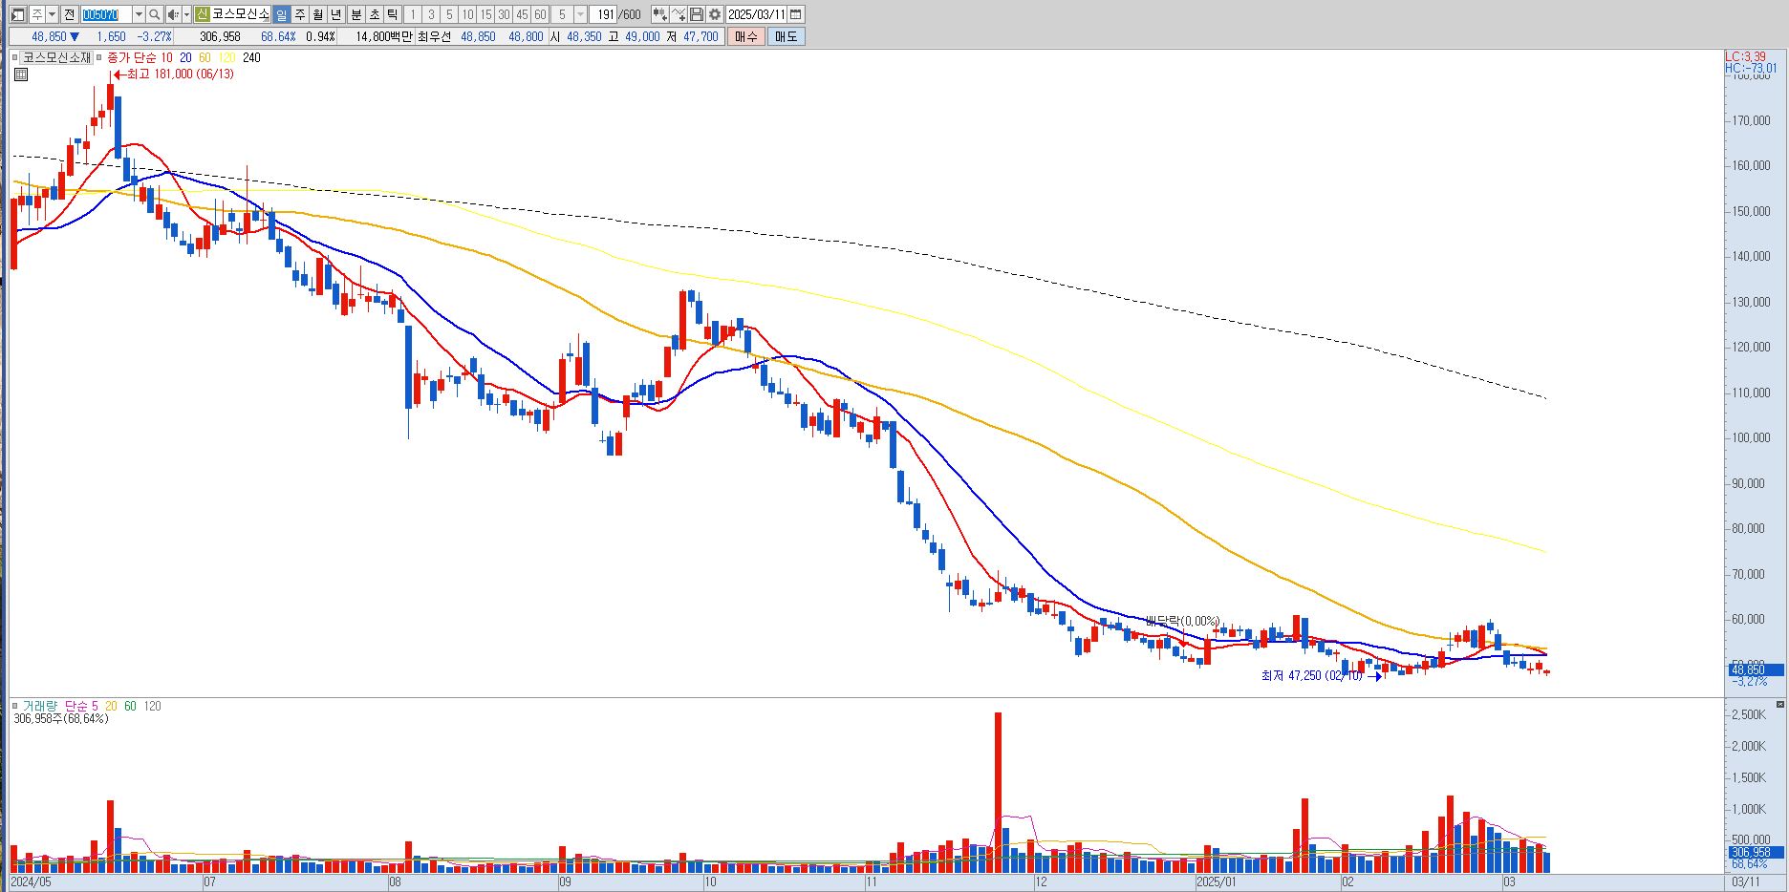Click the layout icon at toolbar's far left

tap(18, 14)
